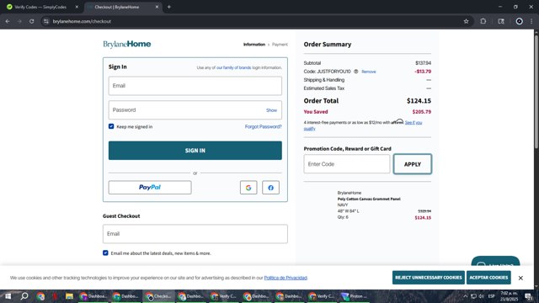
Task: Focus the Password field
Action: [195, 110]
